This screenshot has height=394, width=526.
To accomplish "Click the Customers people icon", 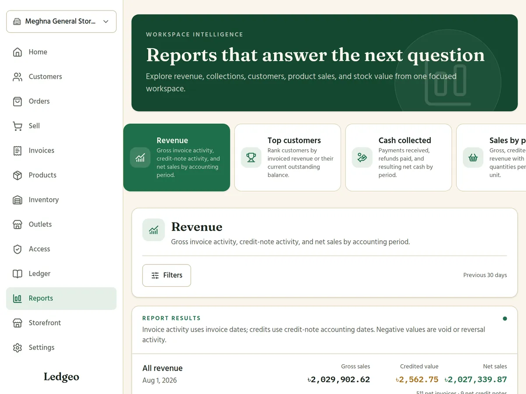I will [18, 77].
